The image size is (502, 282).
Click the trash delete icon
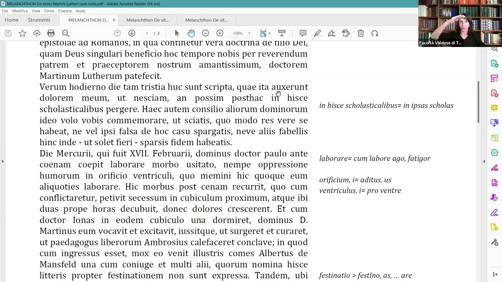[360, 33]
